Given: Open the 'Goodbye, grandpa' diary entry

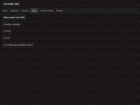Looking at the screenshot, I should (12, 24).
